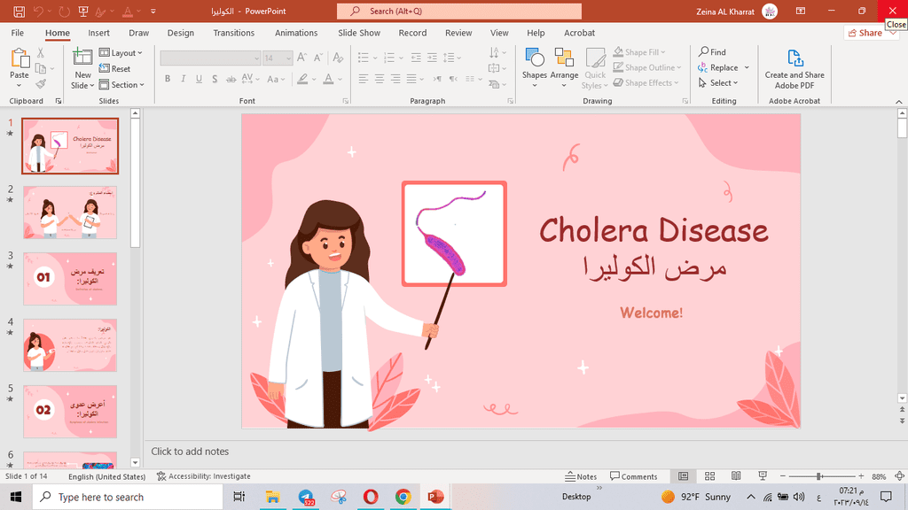Open Line Spacing dropdown
Viewport: 908px width, 510px height.
point(451,58)
